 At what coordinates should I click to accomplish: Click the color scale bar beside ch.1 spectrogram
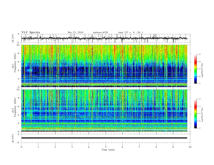[x=196, y=69]
